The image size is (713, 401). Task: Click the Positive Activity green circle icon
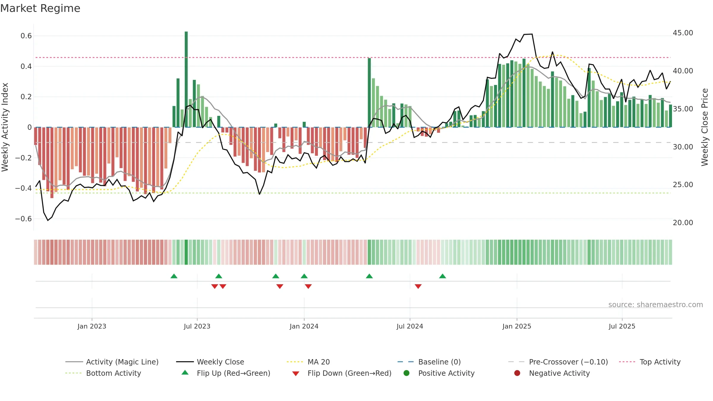[407, 373]
